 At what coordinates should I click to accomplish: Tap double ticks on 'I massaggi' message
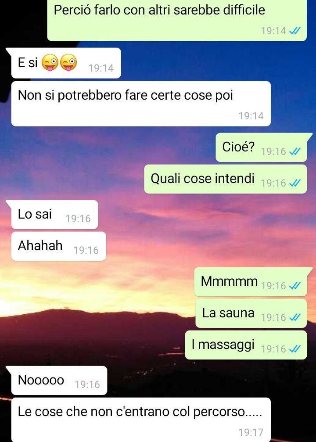tap(295, 349)
